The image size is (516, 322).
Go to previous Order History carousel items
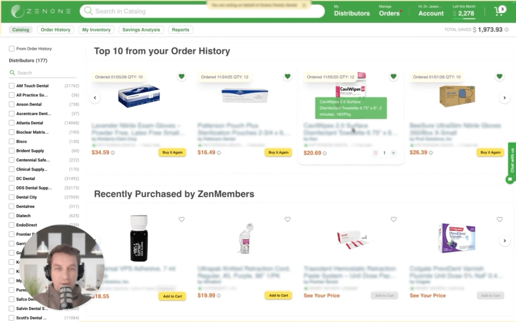95,98
